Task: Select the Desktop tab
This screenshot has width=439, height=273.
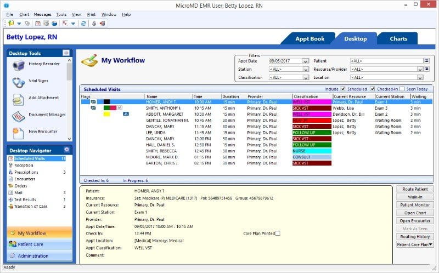Action: 355,39
